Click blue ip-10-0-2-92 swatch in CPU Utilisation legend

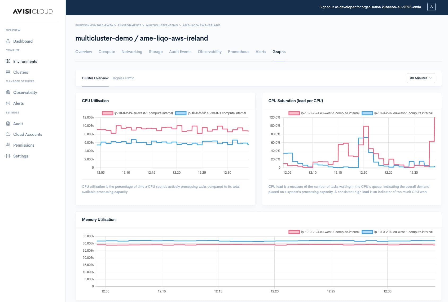tap(181, 113)
